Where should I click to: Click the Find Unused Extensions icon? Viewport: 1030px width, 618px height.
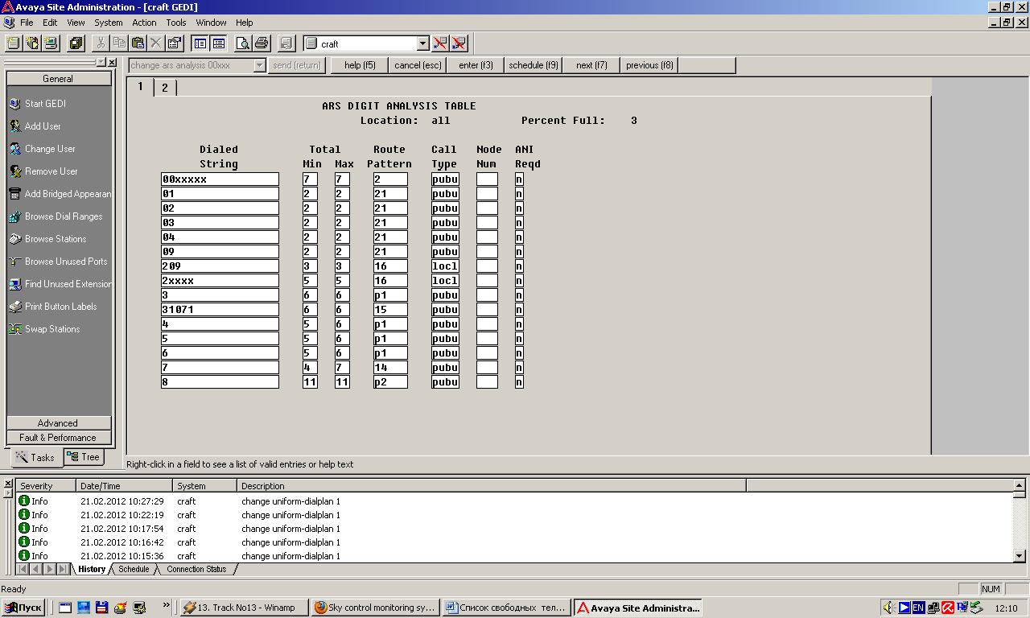pos(14,284)
